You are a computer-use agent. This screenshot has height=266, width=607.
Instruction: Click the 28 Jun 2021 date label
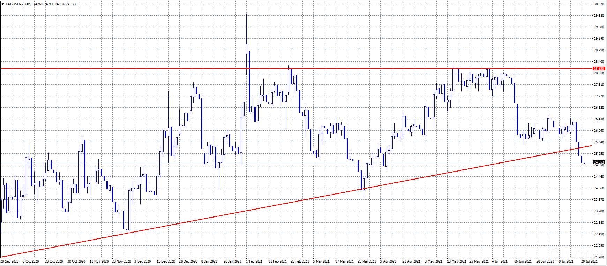coord(545,261)
